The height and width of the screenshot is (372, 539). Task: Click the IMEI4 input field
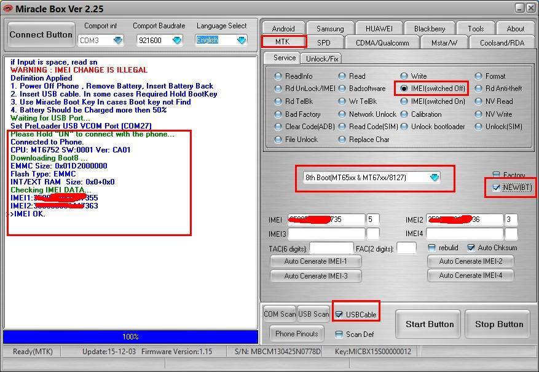tap(465, 234)
